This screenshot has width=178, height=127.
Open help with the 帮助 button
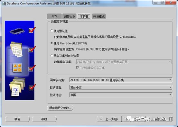(44, 119)
